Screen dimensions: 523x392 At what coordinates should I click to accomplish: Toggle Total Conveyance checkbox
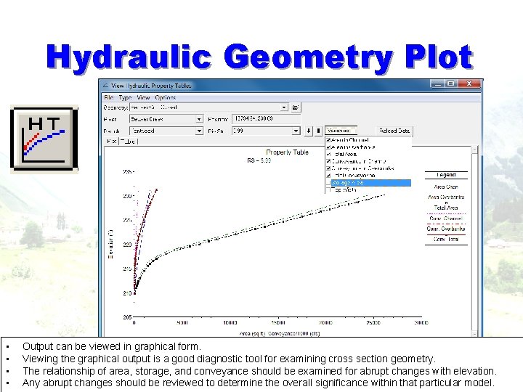(x=328, y=176)
